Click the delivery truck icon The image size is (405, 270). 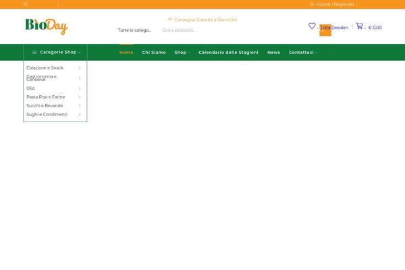(x=169, y=20)
